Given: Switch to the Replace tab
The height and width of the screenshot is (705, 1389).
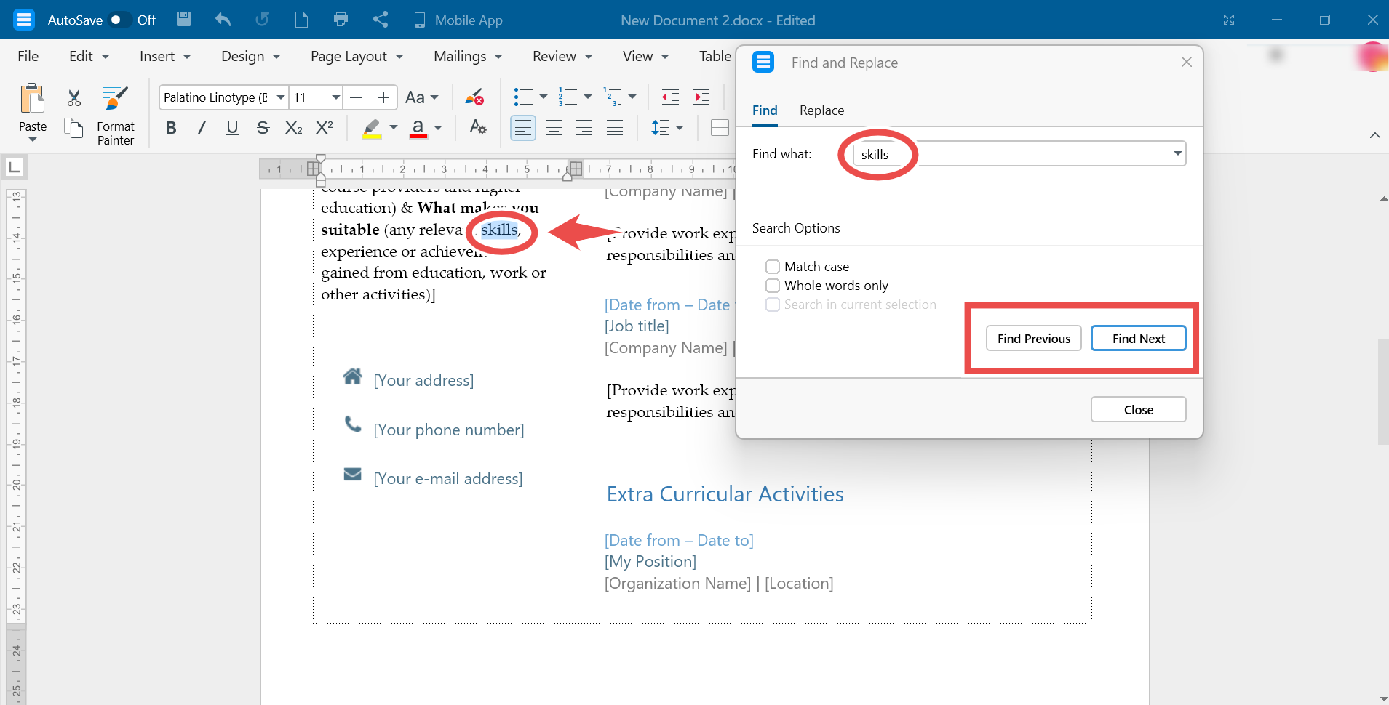Looking at the screenshot, I should tap(821, 110).
